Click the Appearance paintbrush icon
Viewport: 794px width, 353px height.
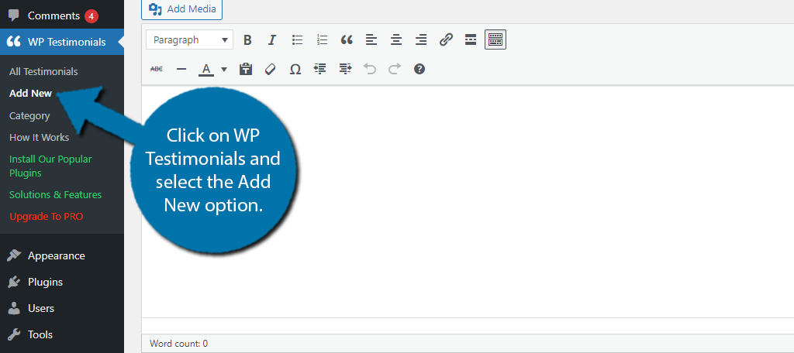click(x=14, y=256)
